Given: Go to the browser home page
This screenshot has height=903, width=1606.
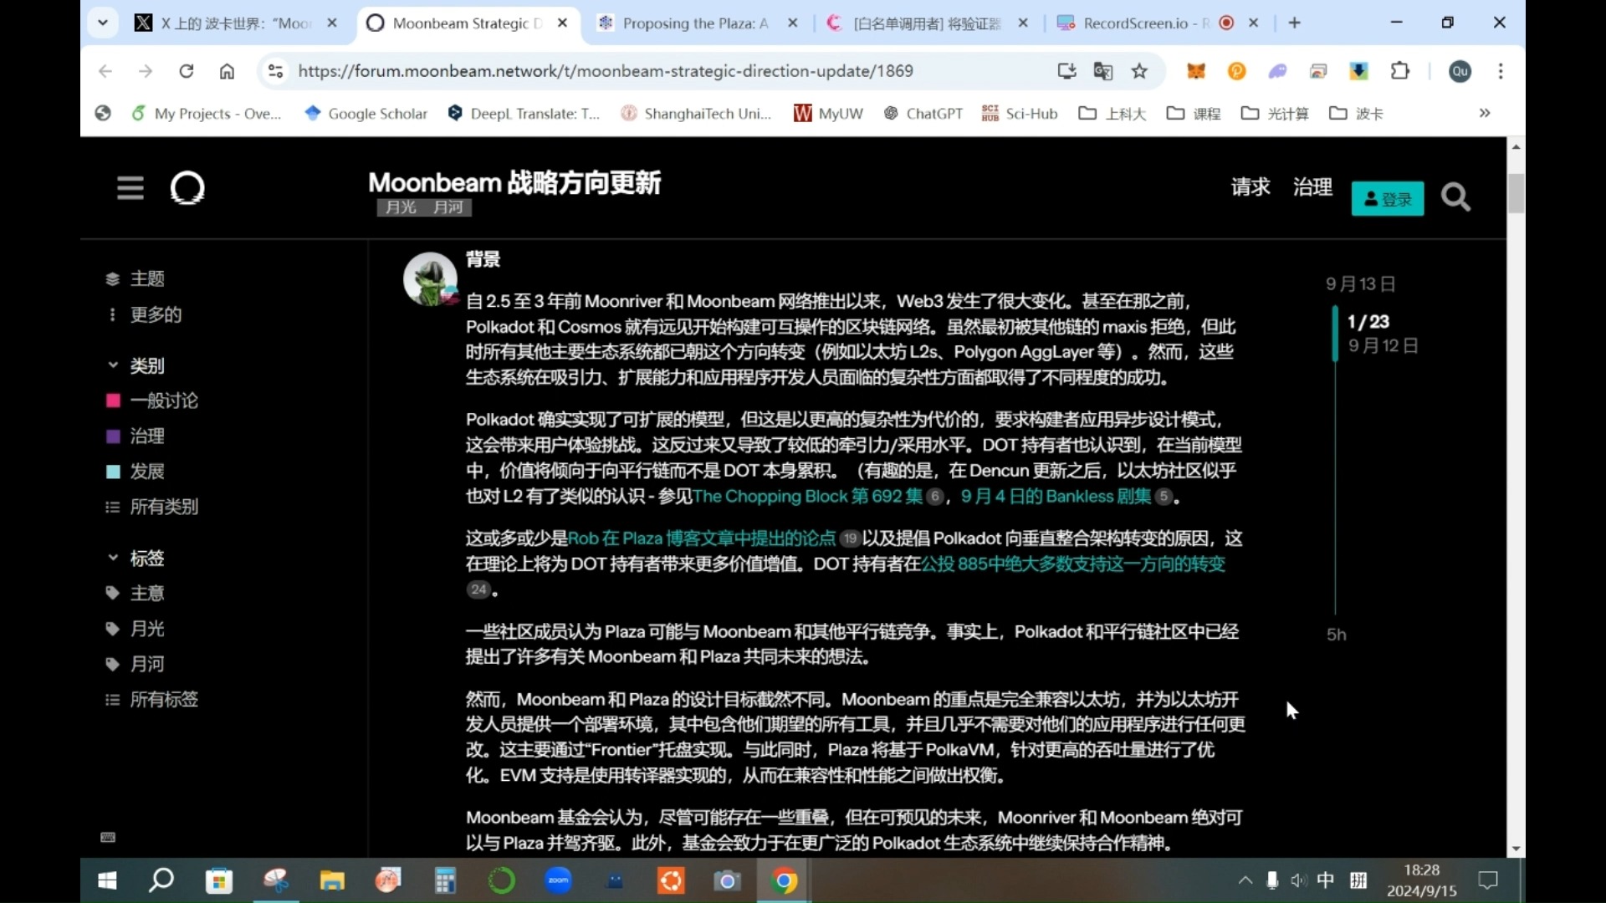Looking at the screenshot, I should tap(227, 71).
